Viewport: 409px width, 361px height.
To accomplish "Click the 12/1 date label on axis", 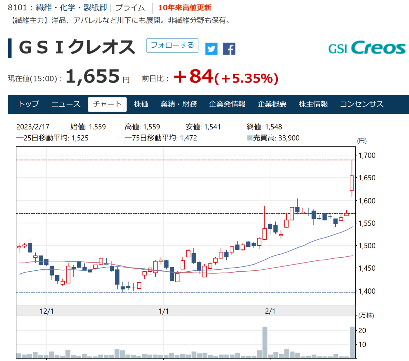I will pos(47,311).
